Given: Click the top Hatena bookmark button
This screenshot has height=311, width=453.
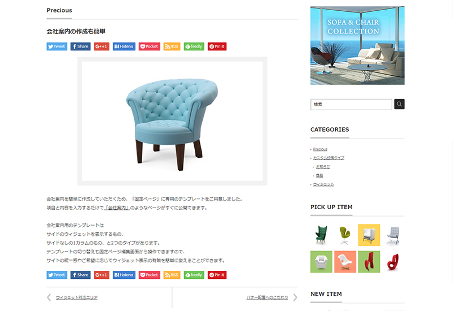Looking at the screenshot, I should (x=124, y=46).
